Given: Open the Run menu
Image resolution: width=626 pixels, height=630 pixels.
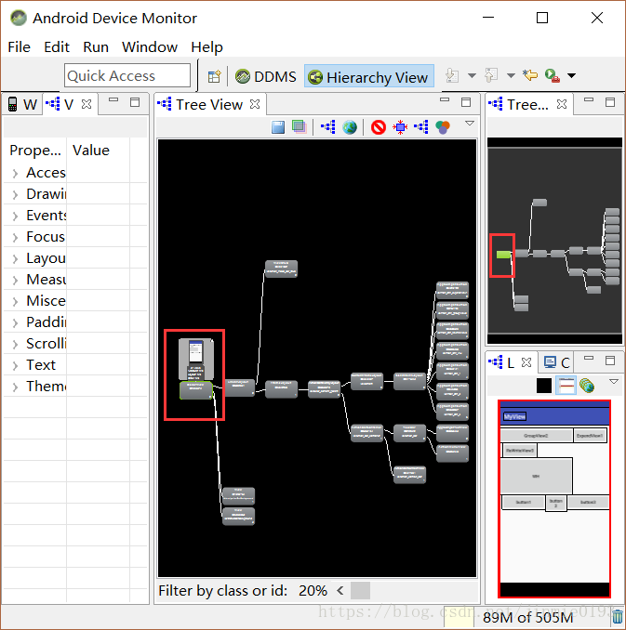Looking at the screenshot, I should pos(96,47).
